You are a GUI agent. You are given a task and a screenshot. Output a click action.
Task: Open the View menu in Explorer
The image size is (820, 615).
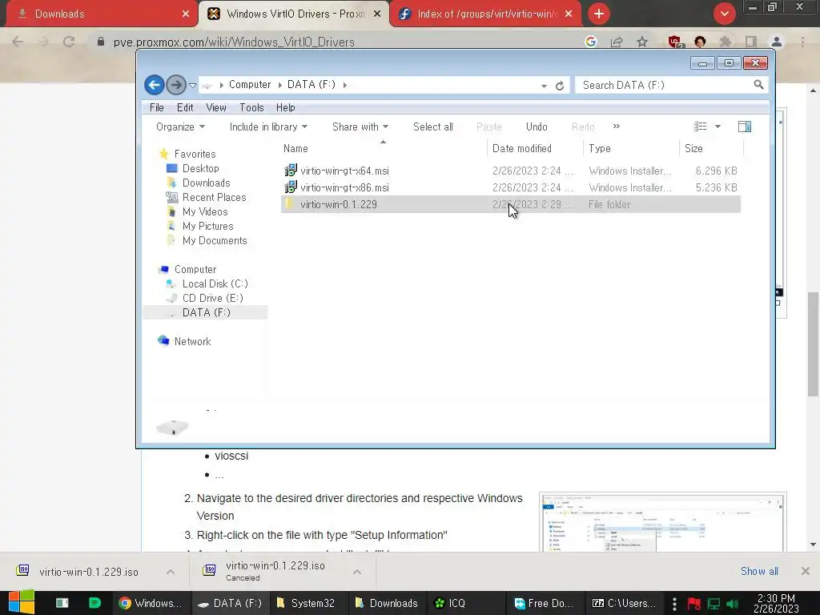(x=216, y=108)
